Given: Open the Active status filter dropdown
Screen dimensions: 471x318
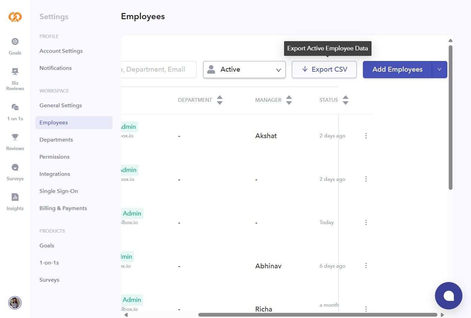Looking at the screenshot, I should 244,69.
